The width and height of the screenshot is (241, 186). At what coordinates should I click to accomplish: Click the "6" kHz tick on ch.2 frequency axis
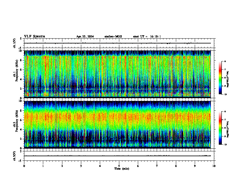[21, 120]
